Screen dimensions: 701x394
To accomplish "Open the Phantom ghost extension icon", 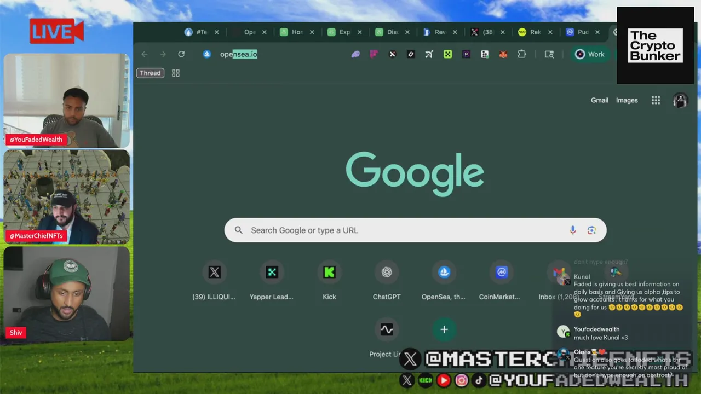I will click(x=355, y=54).
